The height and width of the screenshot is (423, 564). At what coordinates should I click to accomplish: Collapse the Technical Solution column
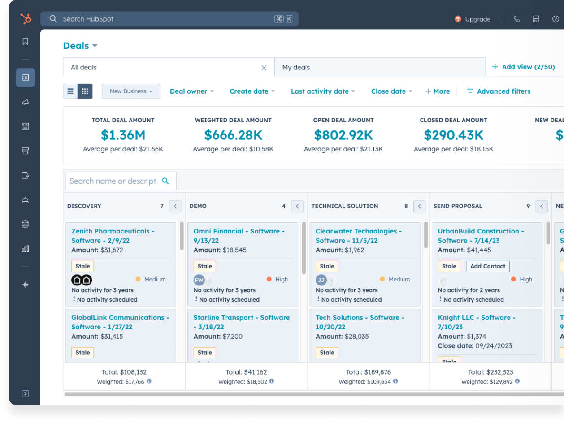pos(420,206)
